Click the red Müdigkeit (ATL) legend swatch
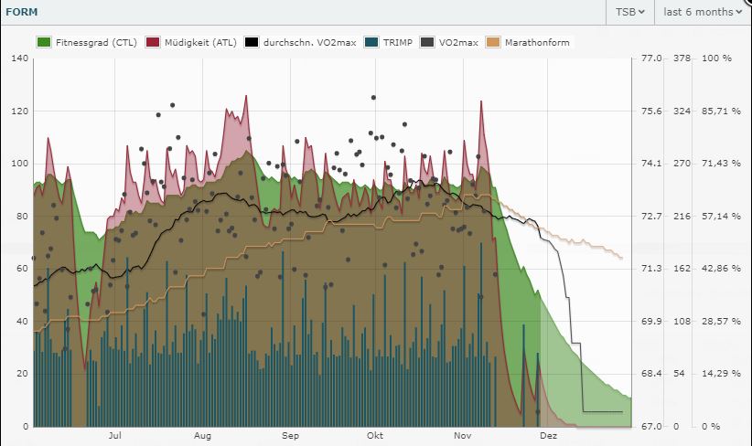 pyautogui.click(x=153, y=42)
